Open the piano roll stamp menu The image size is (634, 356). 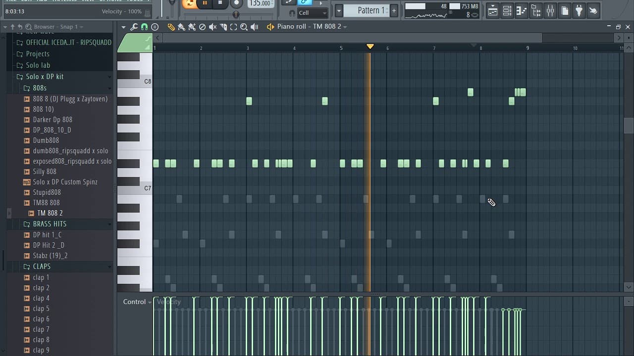155,27
